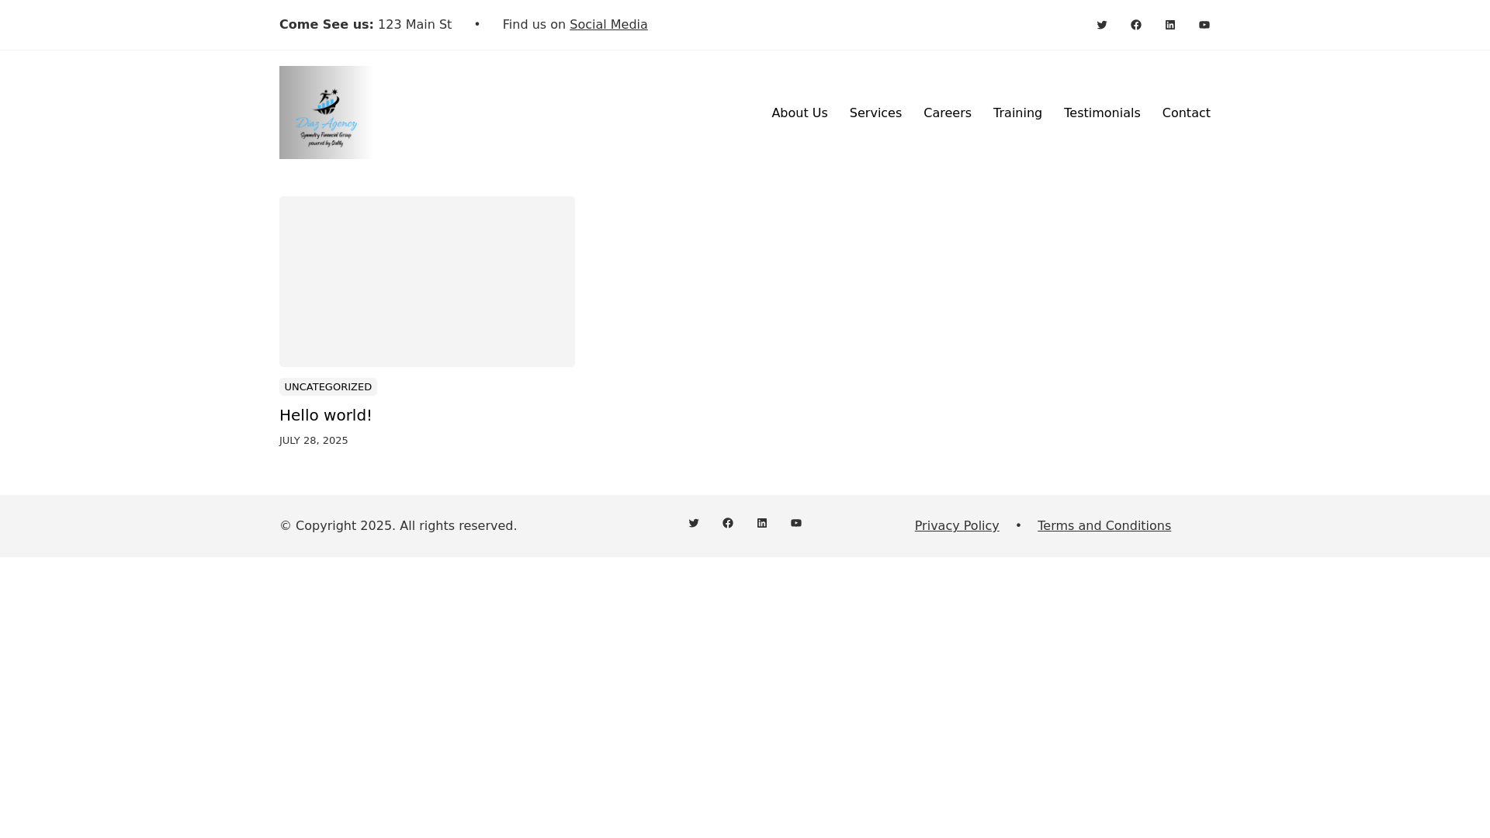Click the footer Facebook icon

click(x=728, y=523)
